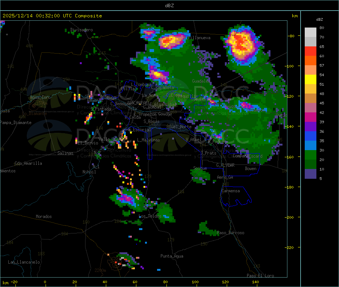Click the Carmensa map label
Image resolution: width=339 pixels, height=287 pixels.
point(231,191)
